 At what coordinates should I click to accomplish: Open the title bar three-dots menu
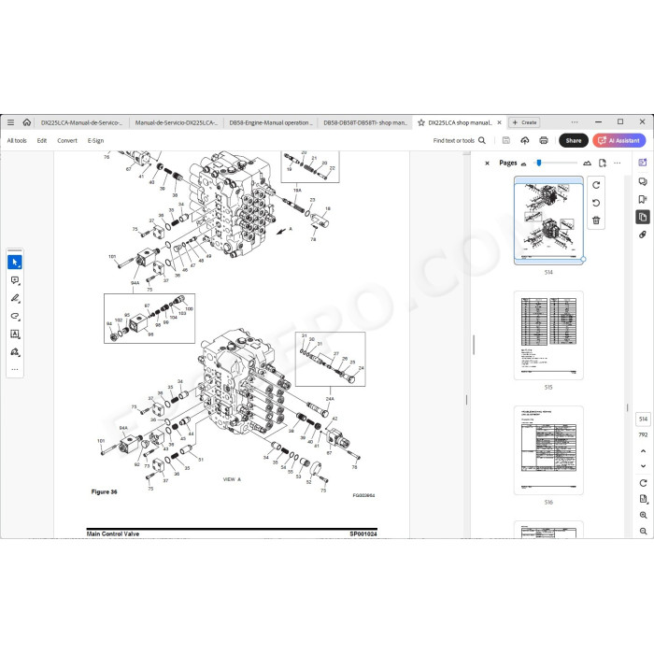coord(575,122)
